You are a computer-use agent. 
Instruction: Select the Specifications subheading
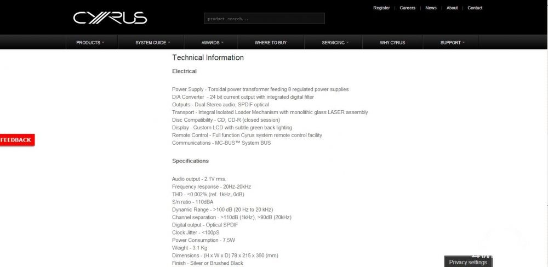coord(190,161)
